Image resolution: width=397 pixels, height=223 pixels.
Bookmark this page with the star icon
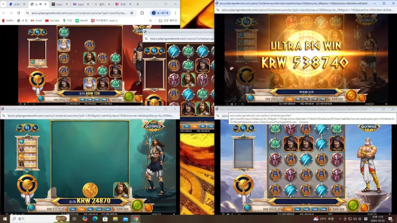(132, 13)
